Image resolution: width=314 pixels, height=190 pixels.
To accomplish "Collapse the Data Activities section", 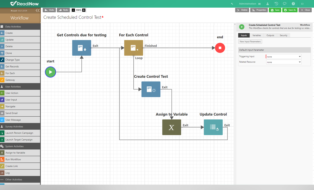I will coord(20,27).
